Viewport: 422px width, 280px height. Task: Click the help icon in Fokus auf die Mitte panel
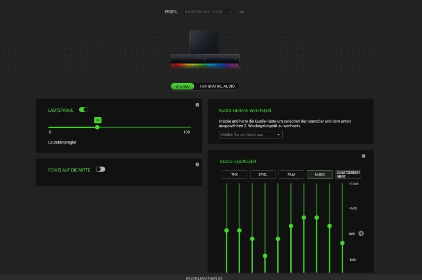[197, 164]
